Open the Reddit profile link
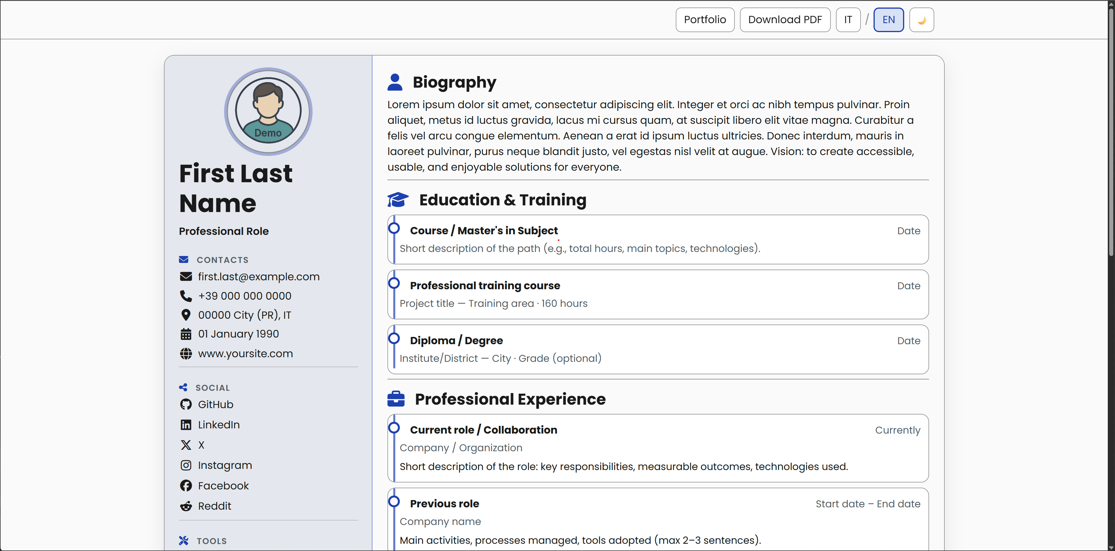Image resolution: width=1115 pixels, height=551 pixels. [x=214, y=506]
